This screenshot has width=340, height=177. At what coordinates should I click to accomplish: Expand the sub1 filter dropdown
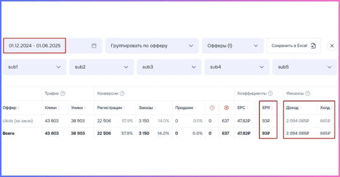click(x=34, y=67)
